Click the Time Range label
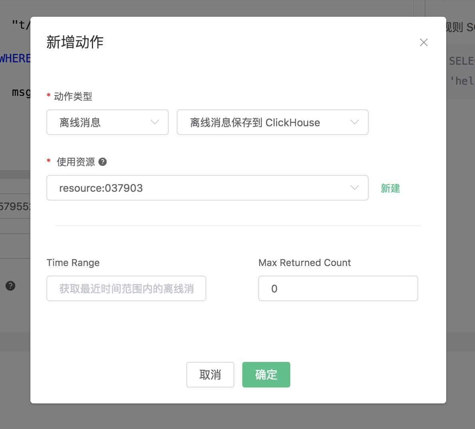Screen dimensions: 475x429 click(x=73, y=263)
